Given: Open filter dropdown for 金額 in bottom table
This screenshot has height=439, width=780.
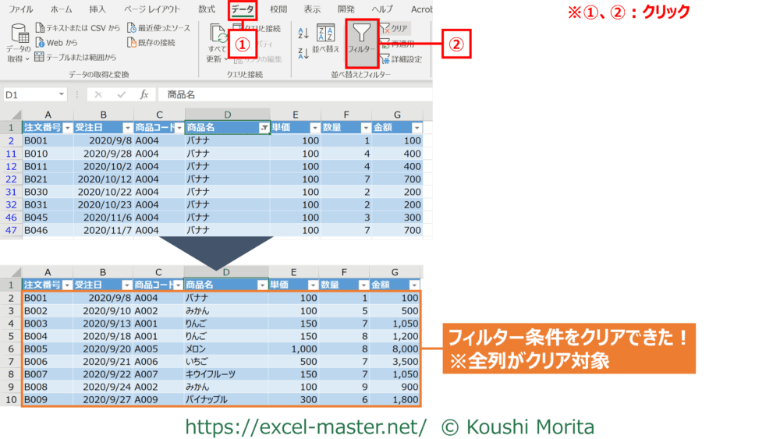Looking at the screenshot, I should point(416,285).
